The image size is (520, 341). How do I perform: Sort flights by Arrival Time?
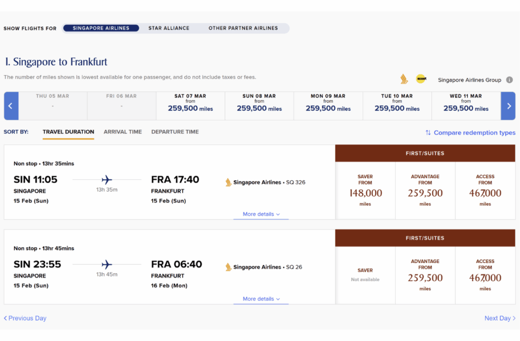122,132
